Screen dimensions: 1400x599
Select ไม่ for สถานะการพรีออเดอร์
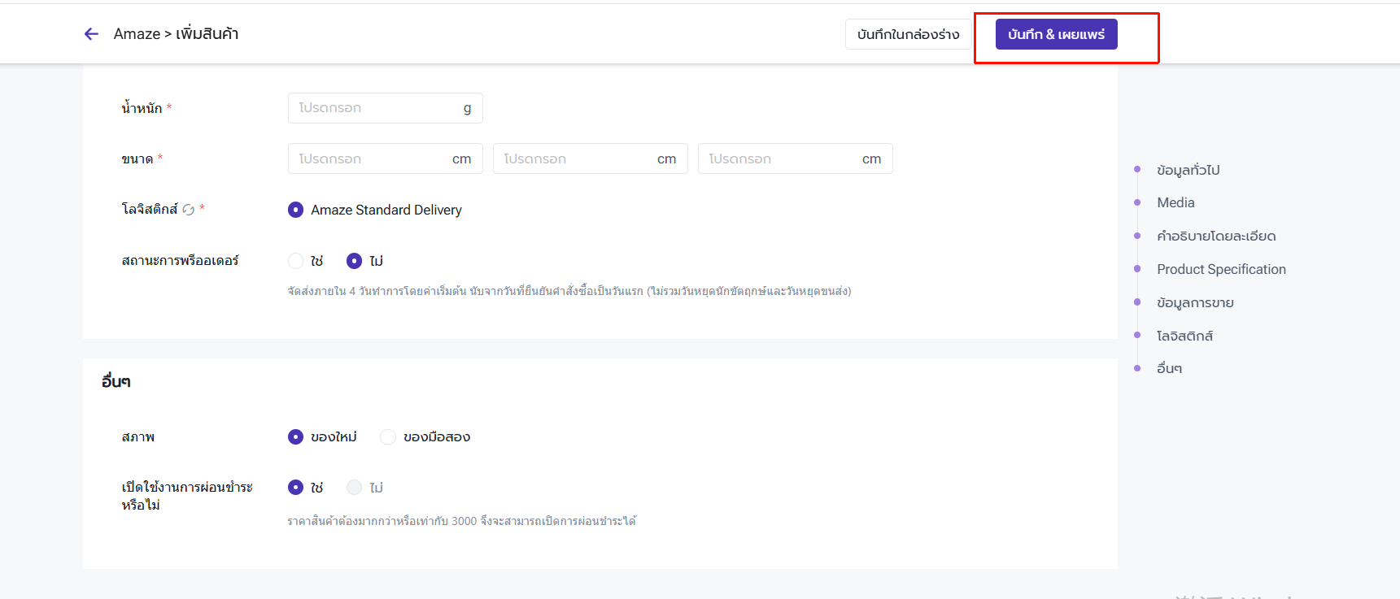pos(355,261)
